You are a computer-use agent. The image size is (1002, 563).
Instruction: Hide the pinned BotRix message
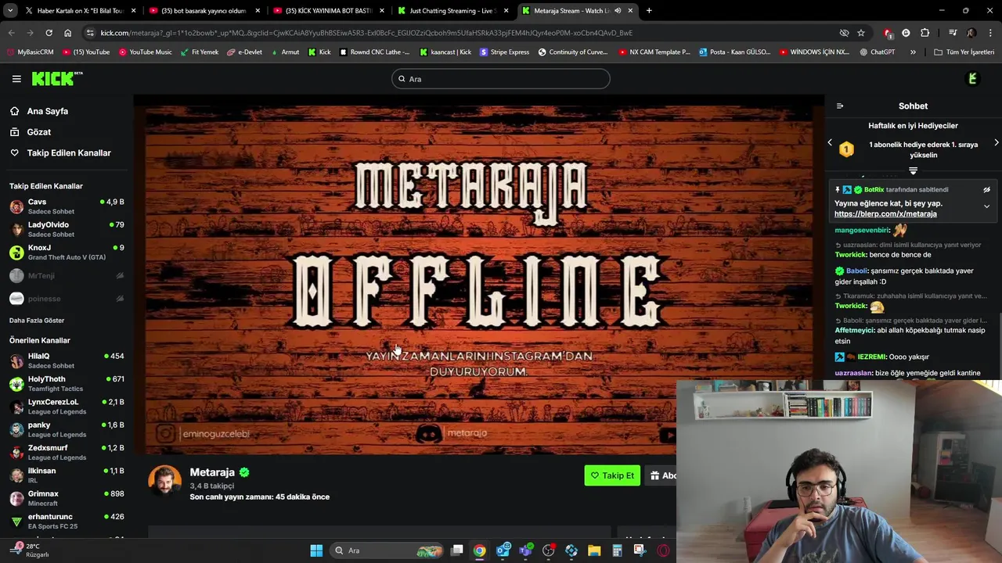(x=986, y=190)
